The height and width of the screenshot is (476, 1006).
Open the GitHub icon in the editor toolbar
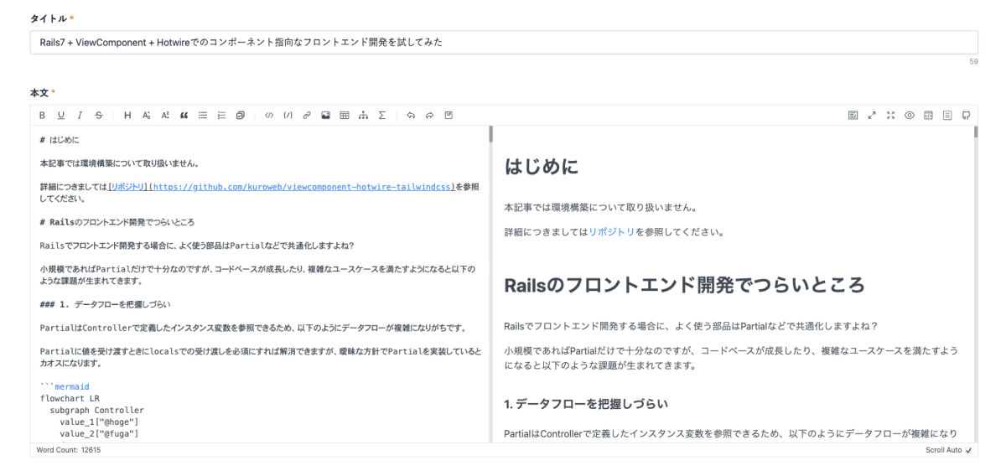click(966, 115)
